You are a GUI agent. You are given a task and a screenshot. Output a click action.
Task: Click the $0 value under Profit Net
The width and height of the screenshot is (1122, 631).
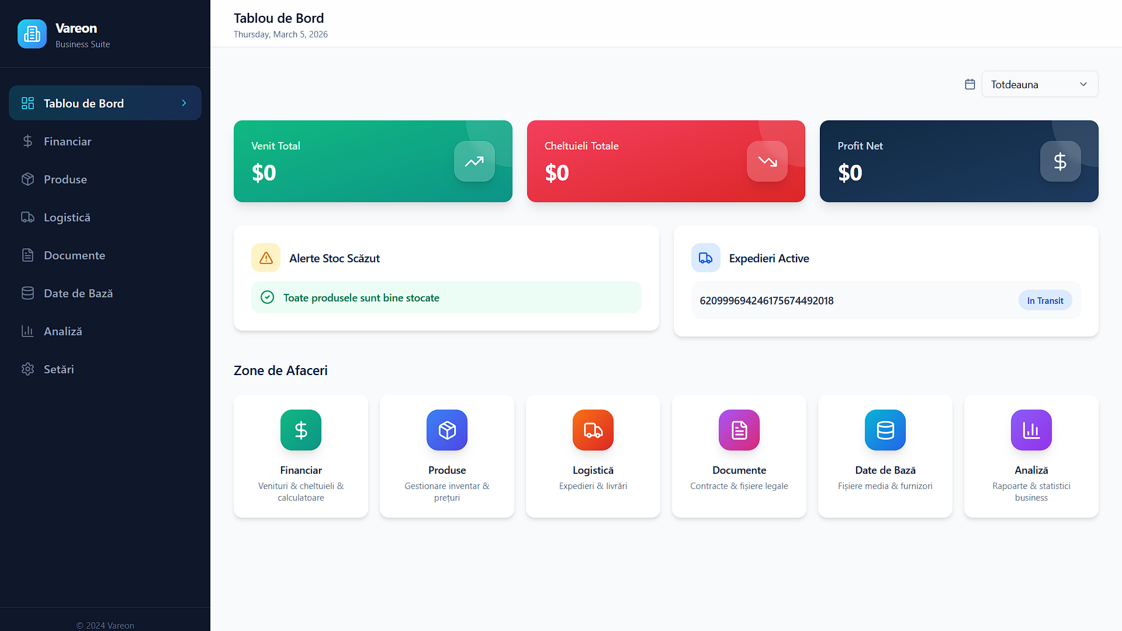point(850,173)
